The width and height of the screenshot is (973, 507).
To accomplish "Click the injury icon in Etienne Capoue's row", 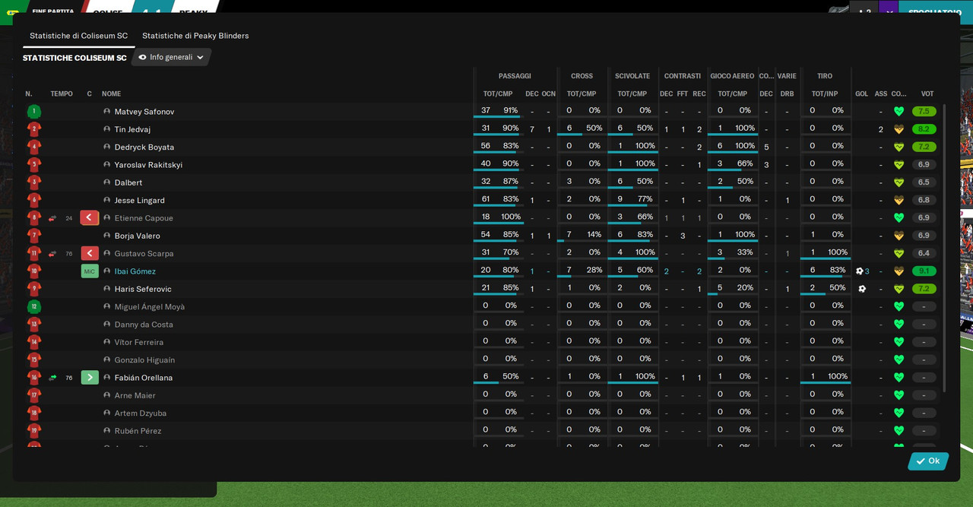I will [x=52, y=218].
